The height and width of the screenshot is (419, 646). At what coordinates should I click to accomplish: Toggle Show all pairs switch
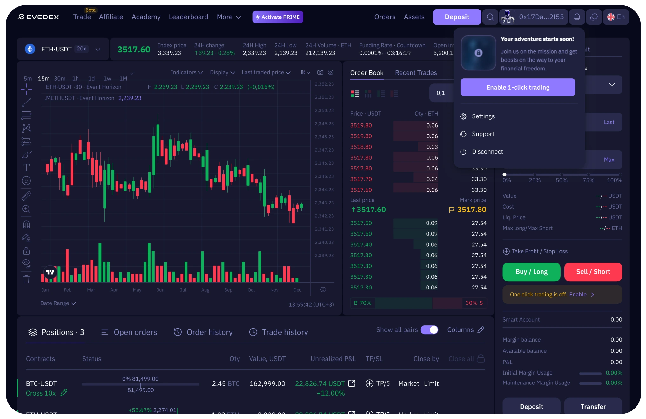pyautogui.click(x=429, y=330)
